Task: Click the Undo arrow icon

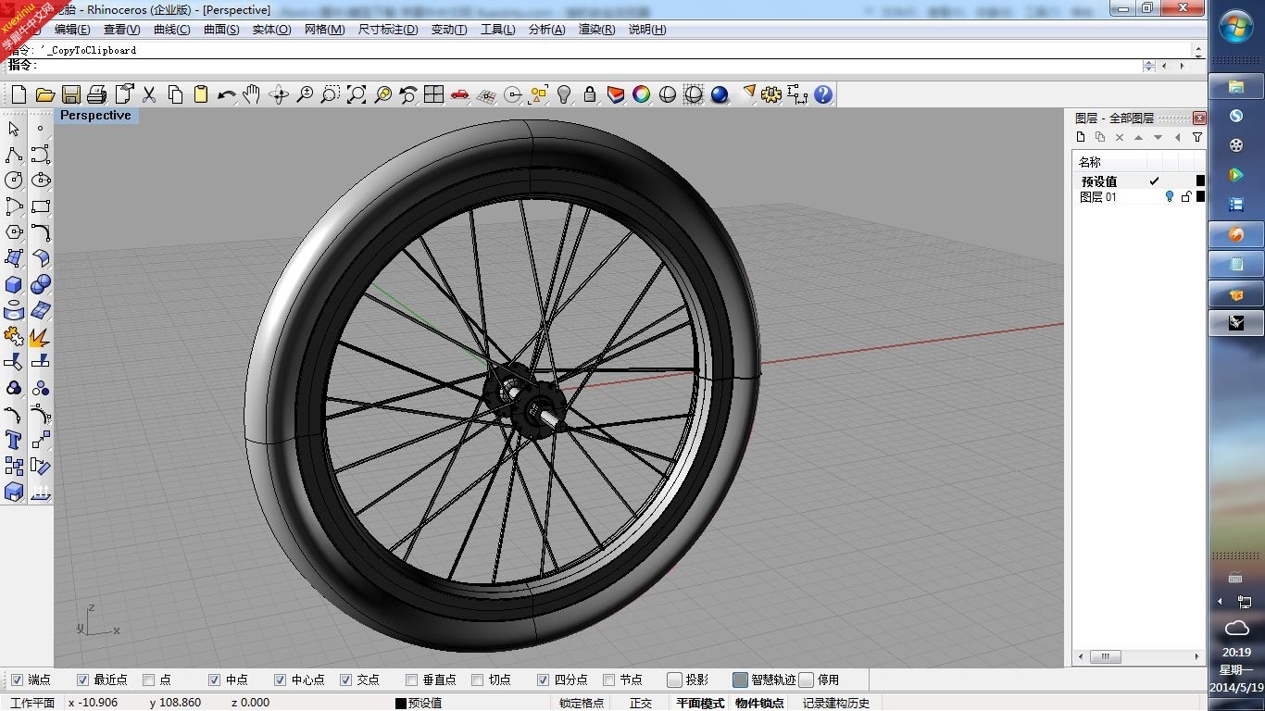Action: pos(226,94)
